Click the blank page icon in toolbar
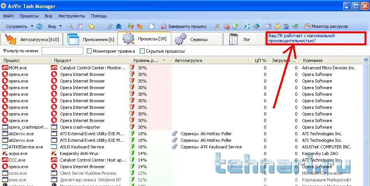This screenshot has width=370, height=186. (151, 26)
